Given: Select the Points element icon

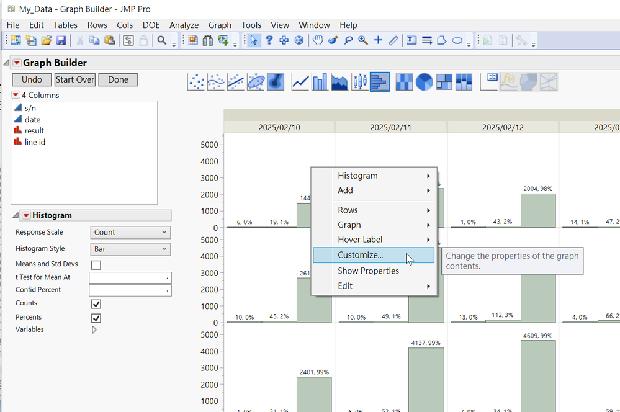Looking at the screenshot, I should coord(196,83).
